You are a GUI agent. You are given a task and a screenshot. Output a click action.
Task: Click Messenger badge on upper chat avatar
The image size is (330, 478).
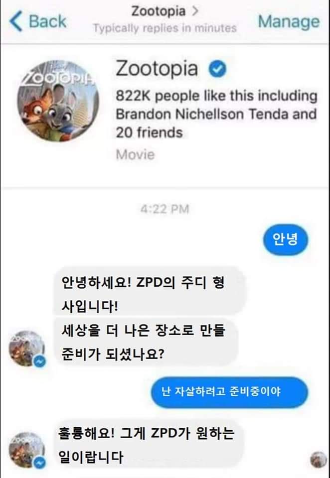(39, 361)
